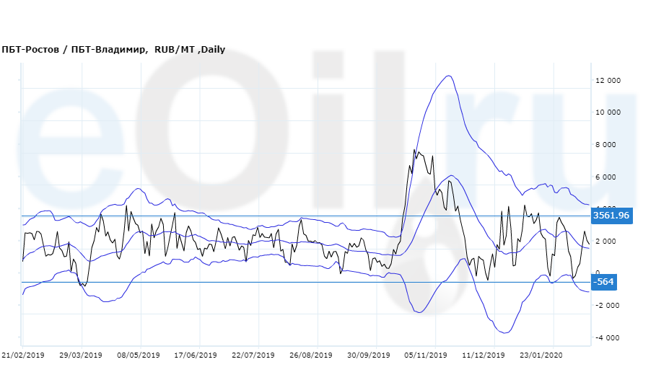656x367 pixels.
Task: Click the highest peak of the black price line
Action: coord(414,150)
